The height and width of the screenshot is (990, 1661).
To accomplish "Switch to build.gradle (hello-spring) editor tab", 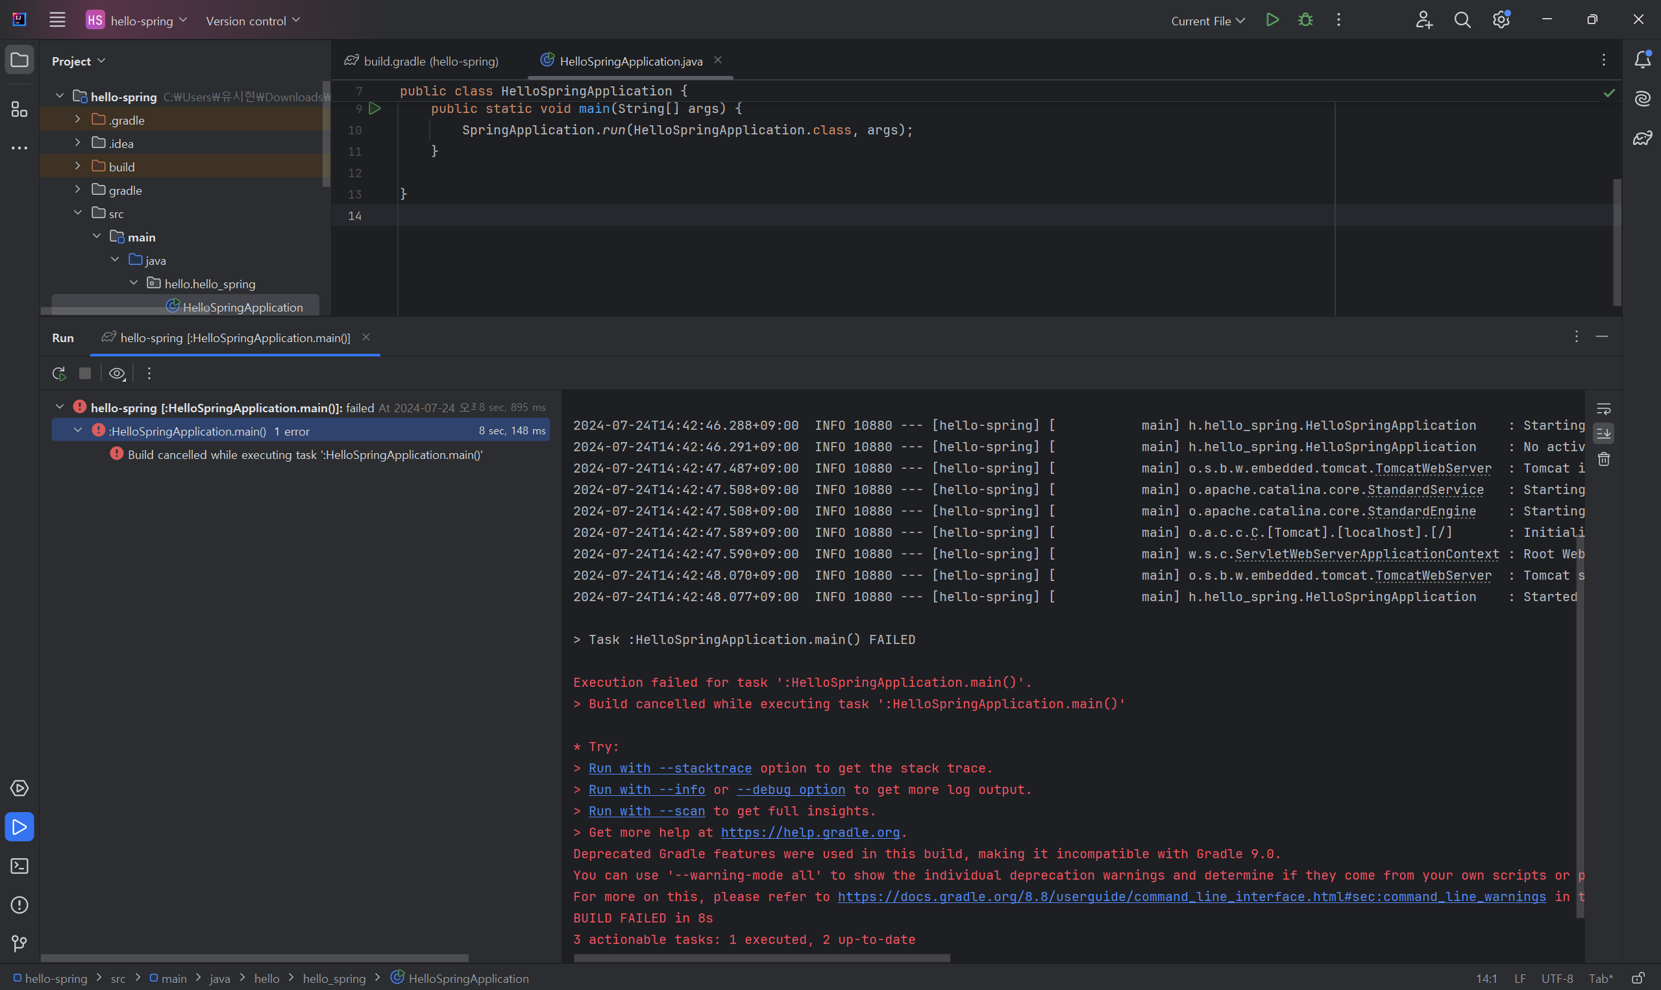I will 422,61.
